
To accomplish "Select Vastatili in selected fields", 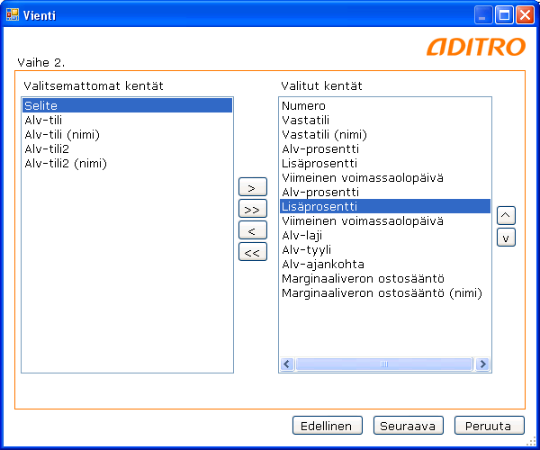I will (x=384, y=120).
